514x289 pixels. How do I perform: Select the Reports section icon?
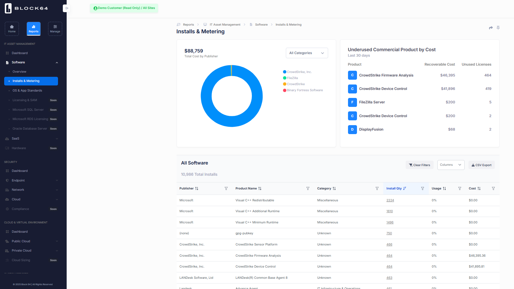pyautogui.click(x=33, y=28)
